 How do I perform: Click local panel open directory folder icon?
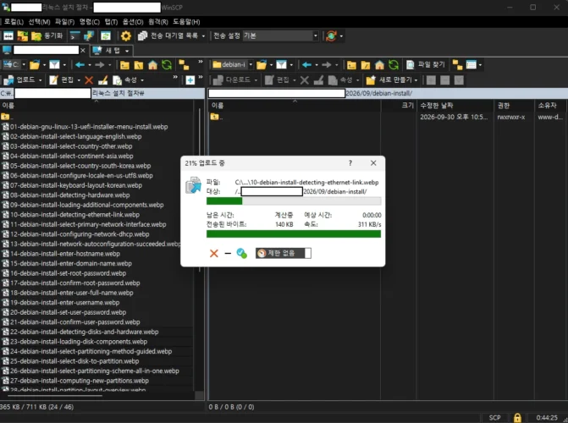(x=35, y=65)
